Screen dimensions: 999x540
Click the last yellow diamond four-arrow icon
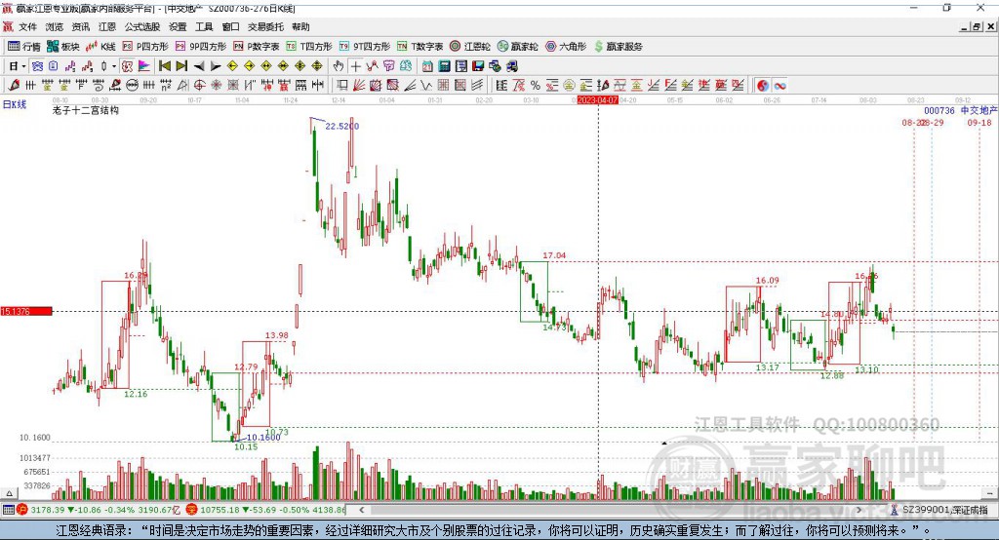(317, 66)
